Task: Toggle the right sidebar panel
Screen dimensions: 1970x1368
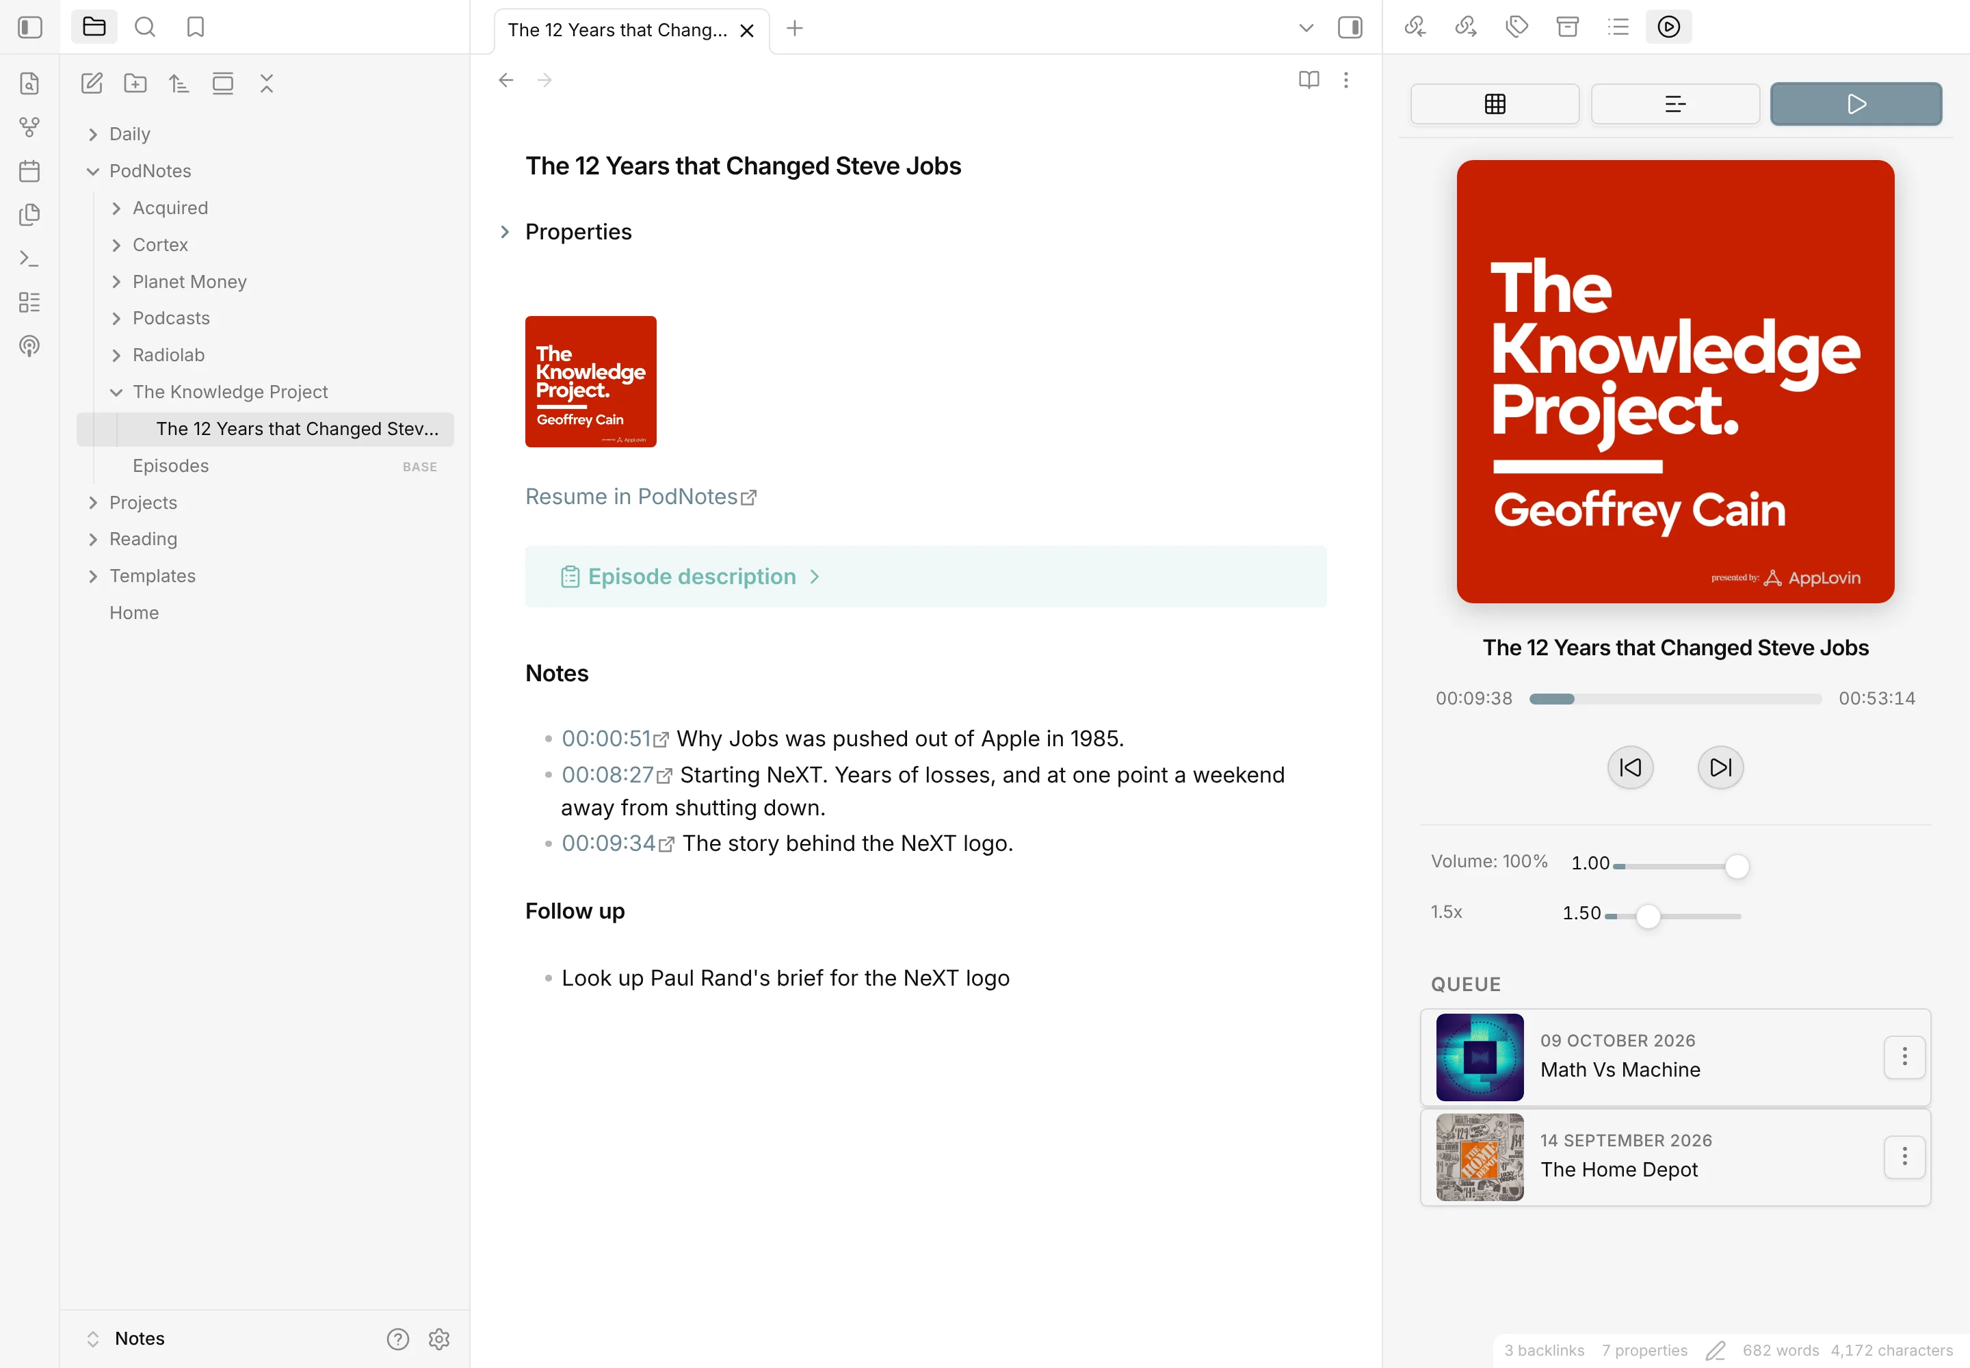Action: [x=1350, y=27]
